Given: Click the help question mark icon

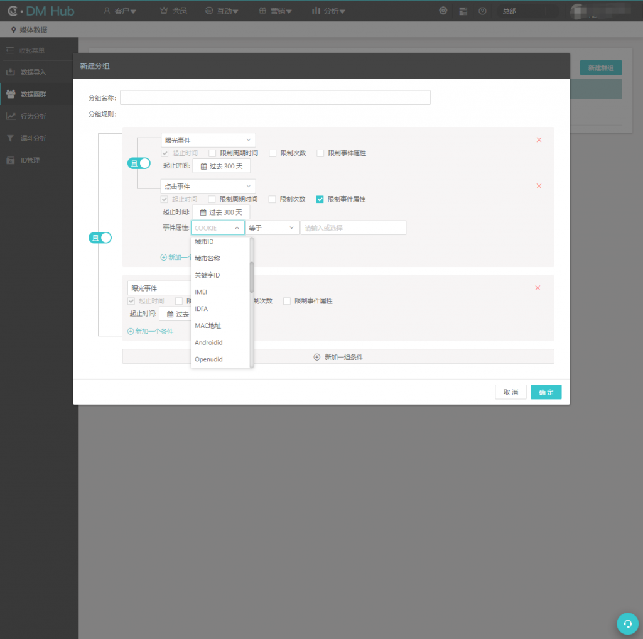Looking at the screenshot, I should (482, 11).
